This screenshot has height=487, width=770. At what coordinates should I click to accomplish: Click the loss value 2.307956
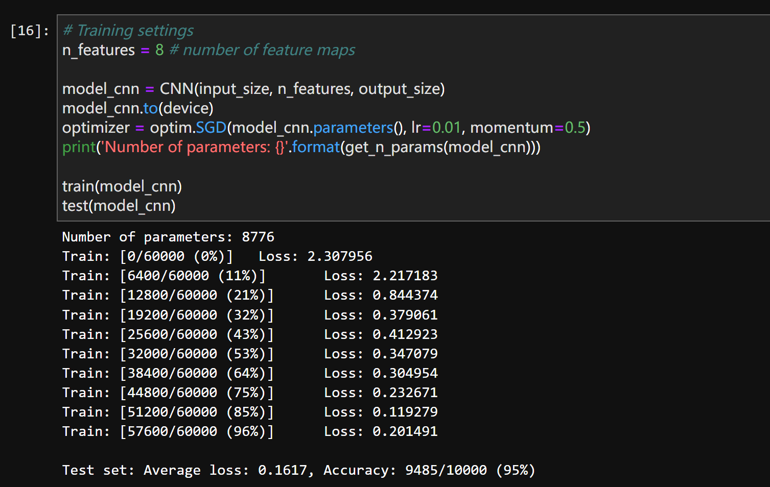tap(340, 256)
